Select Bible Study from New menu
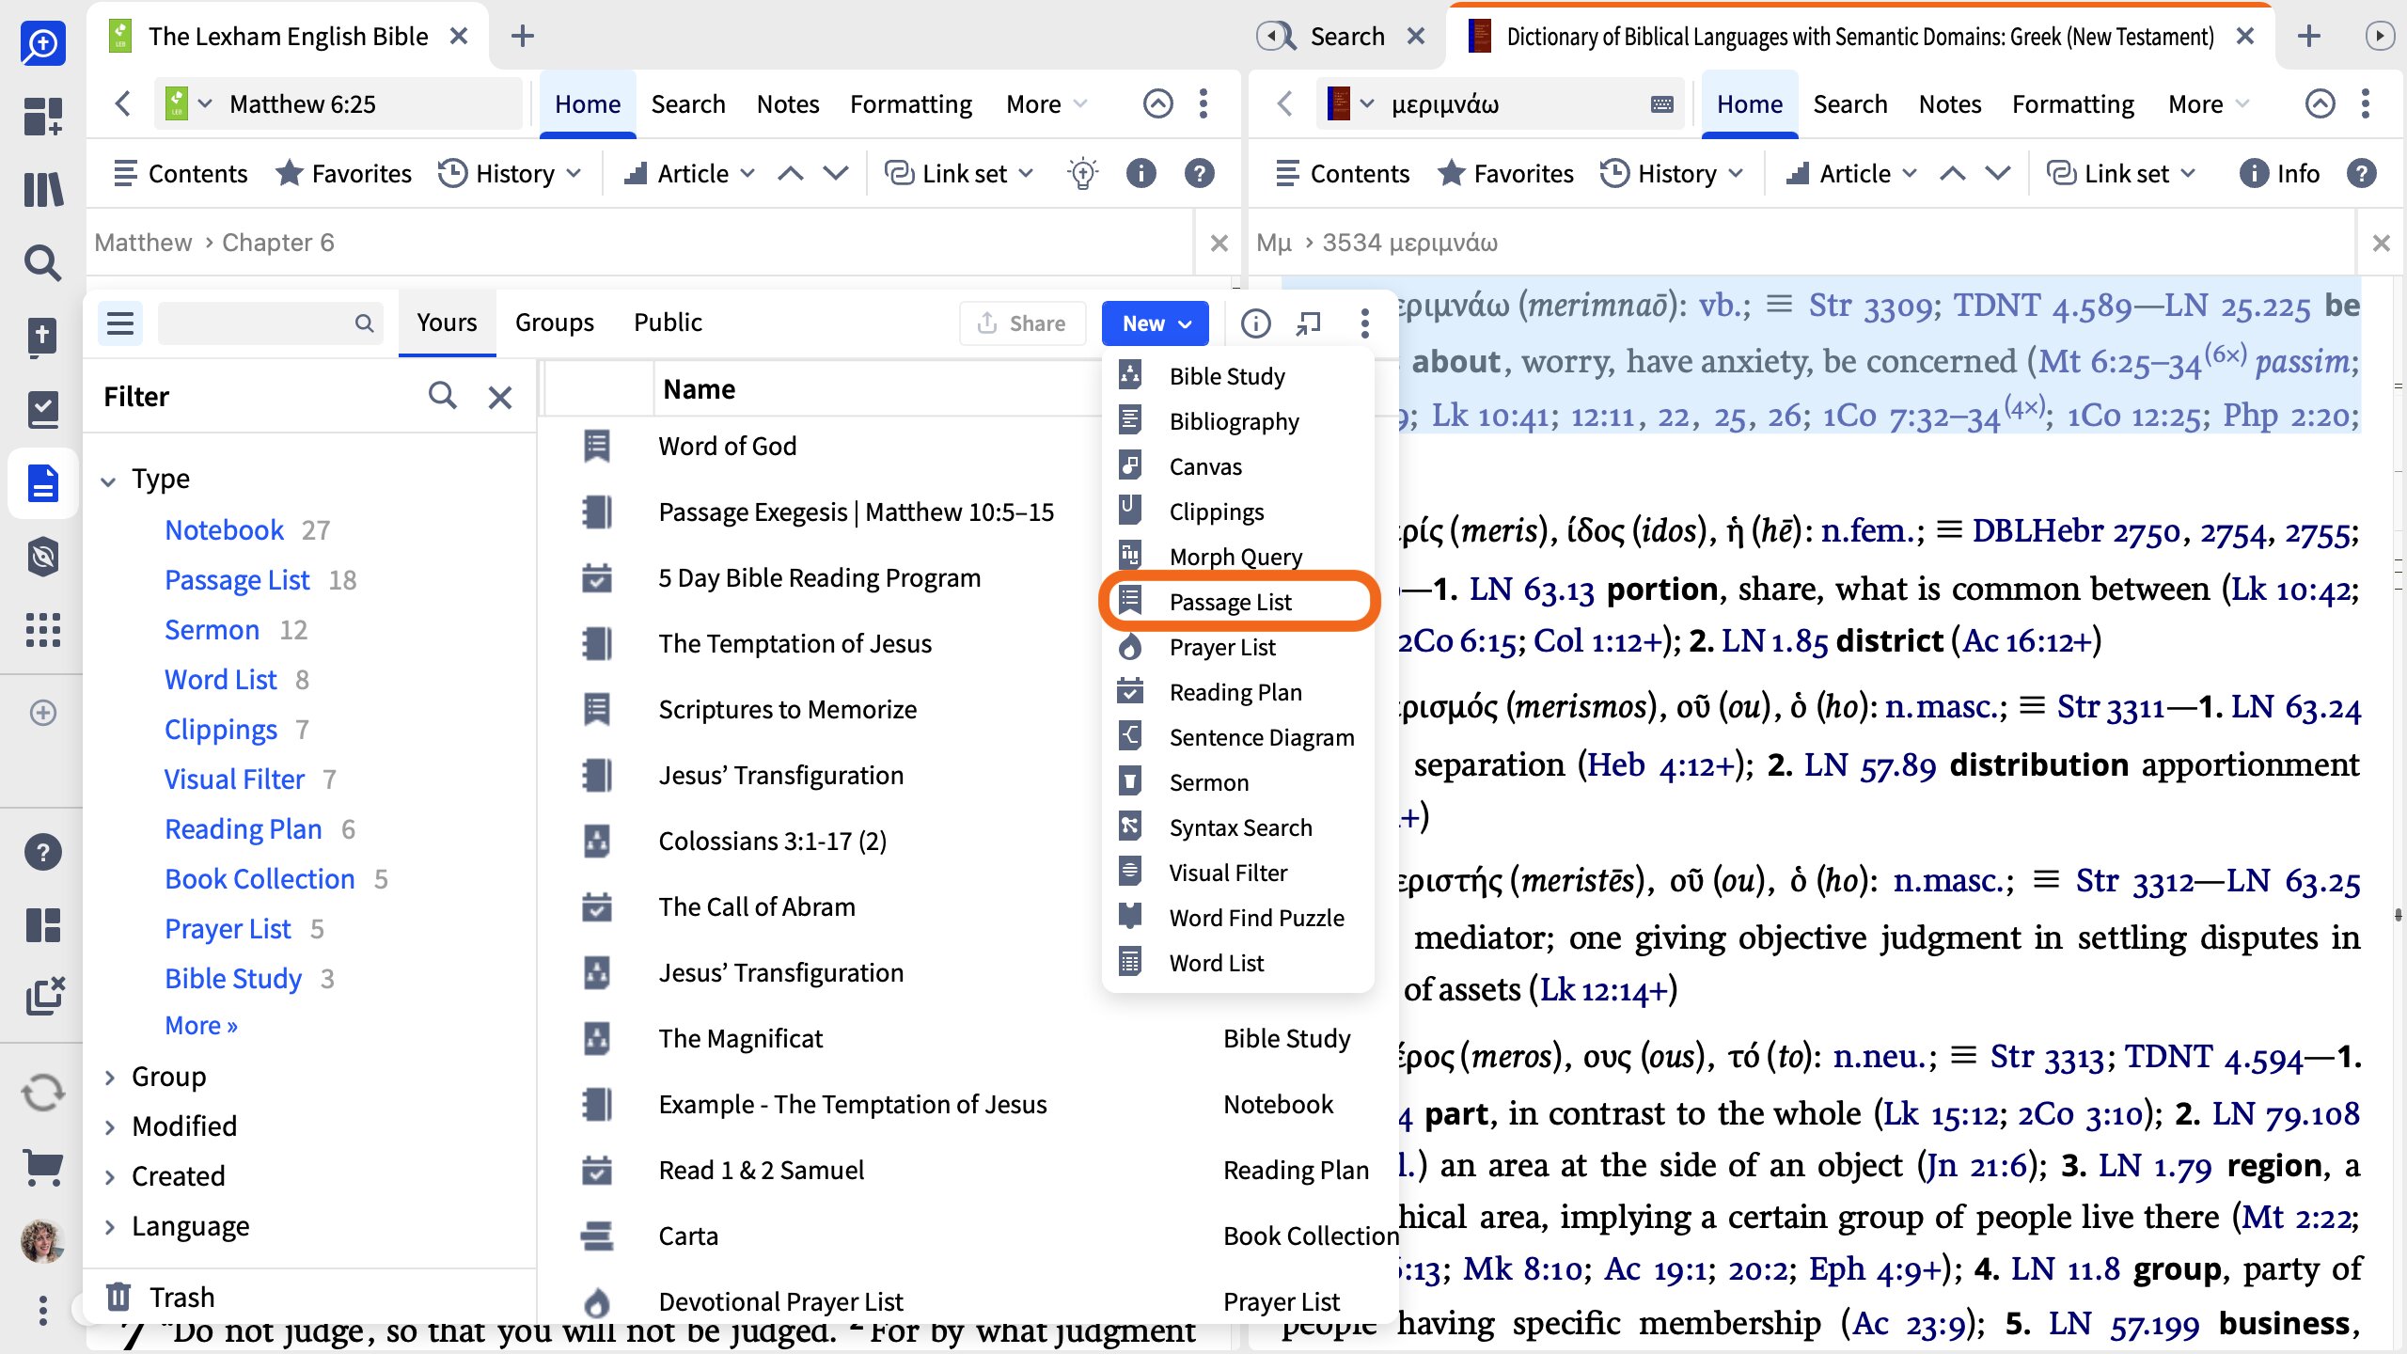 coord(1238,376)
